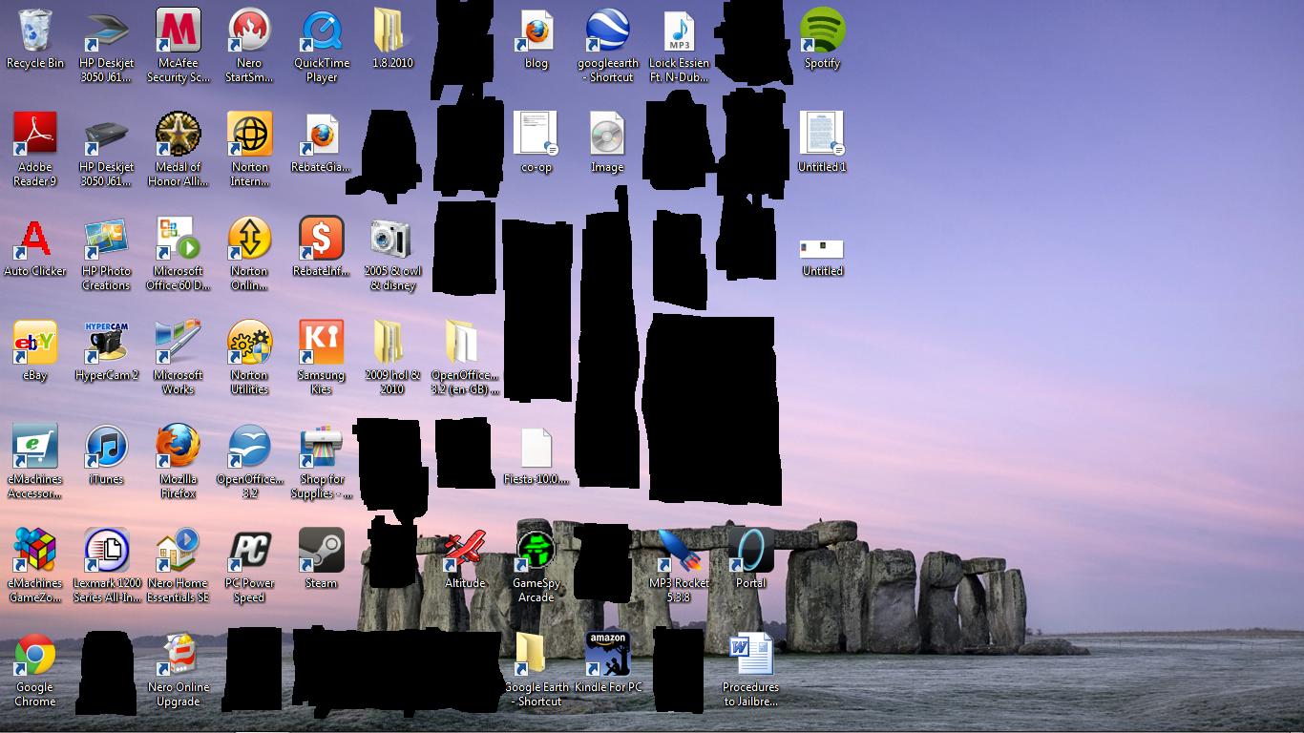Launch HyperCam 2 shortcut

pos(106,343)
